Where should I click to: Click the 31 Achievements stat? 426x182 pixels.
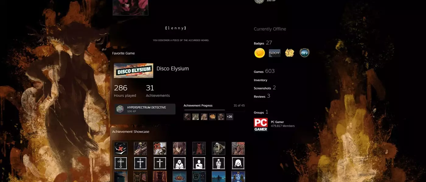click(x=158, y=91)
